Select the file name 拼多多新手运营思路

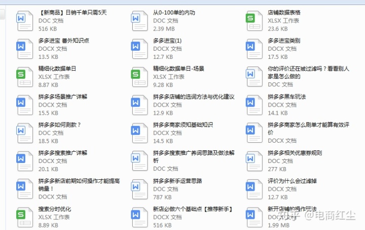(177, 181)
